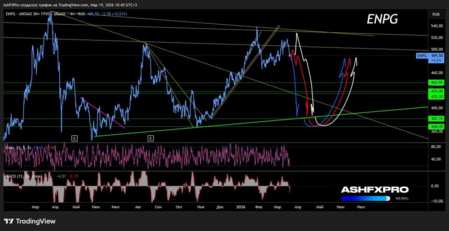449x231 pixels.
Task: Select the ENPG symbol legend title
Action: click(45, 14)
